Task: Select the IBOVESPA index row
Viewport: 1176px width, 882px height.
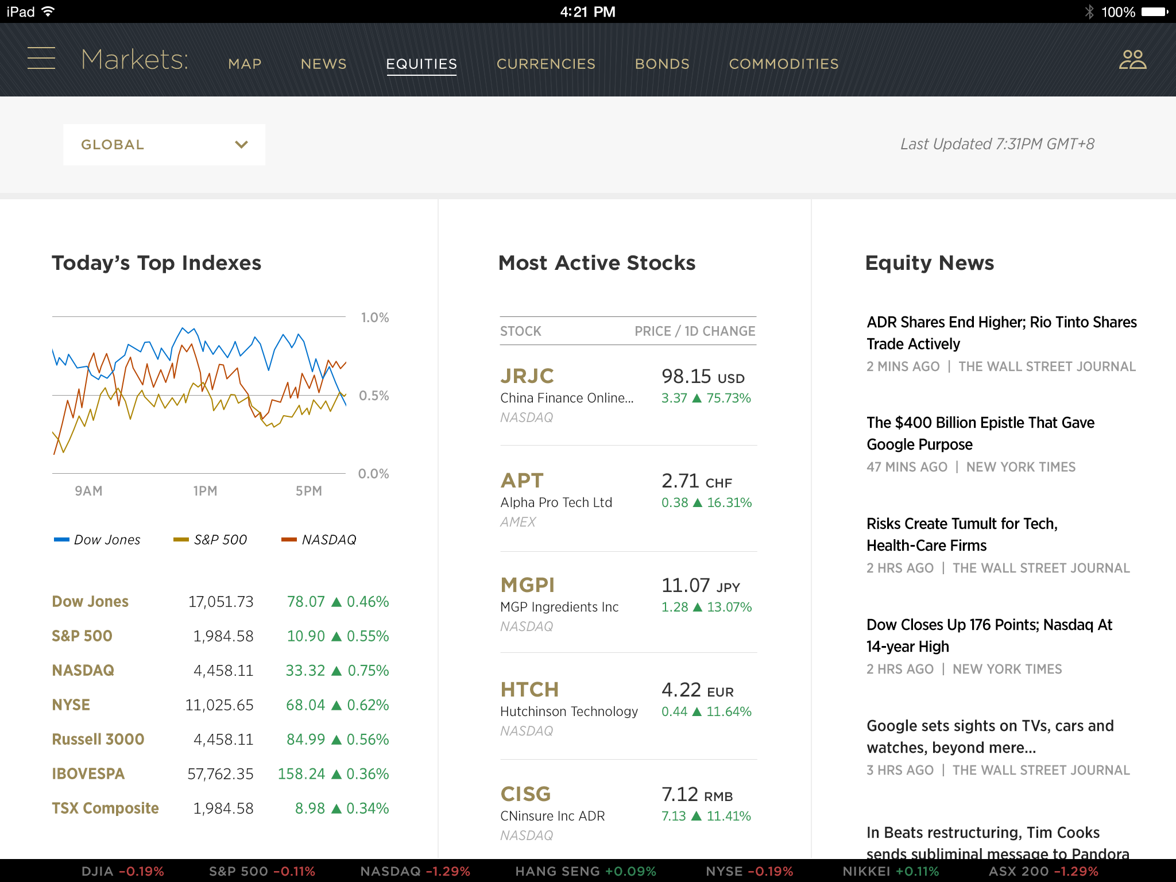Action: point(88,773)
